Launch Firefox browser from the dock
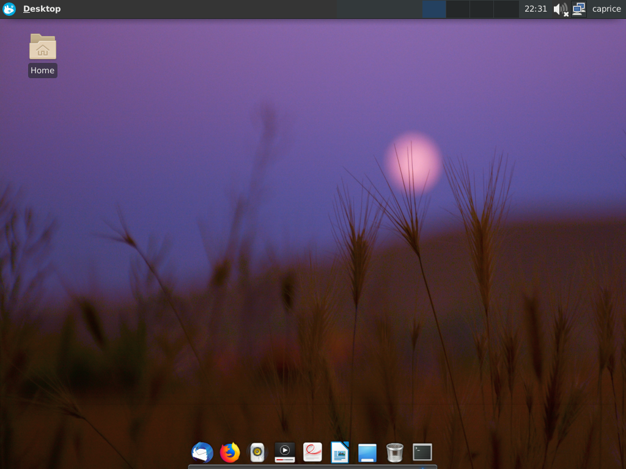Image resolution: width=626 pixels, height=469 pixels. pos(230,453)
